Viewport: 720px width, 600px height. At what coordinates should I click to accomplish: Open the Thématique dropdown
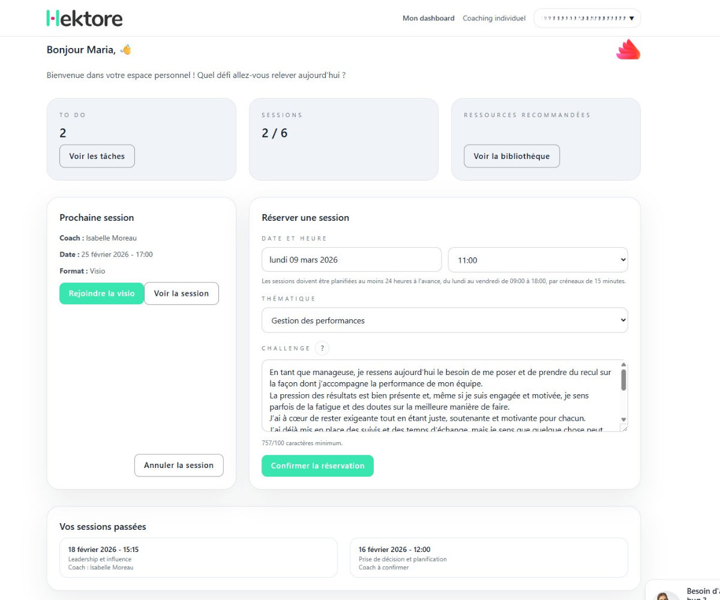(x=445, y=320)
